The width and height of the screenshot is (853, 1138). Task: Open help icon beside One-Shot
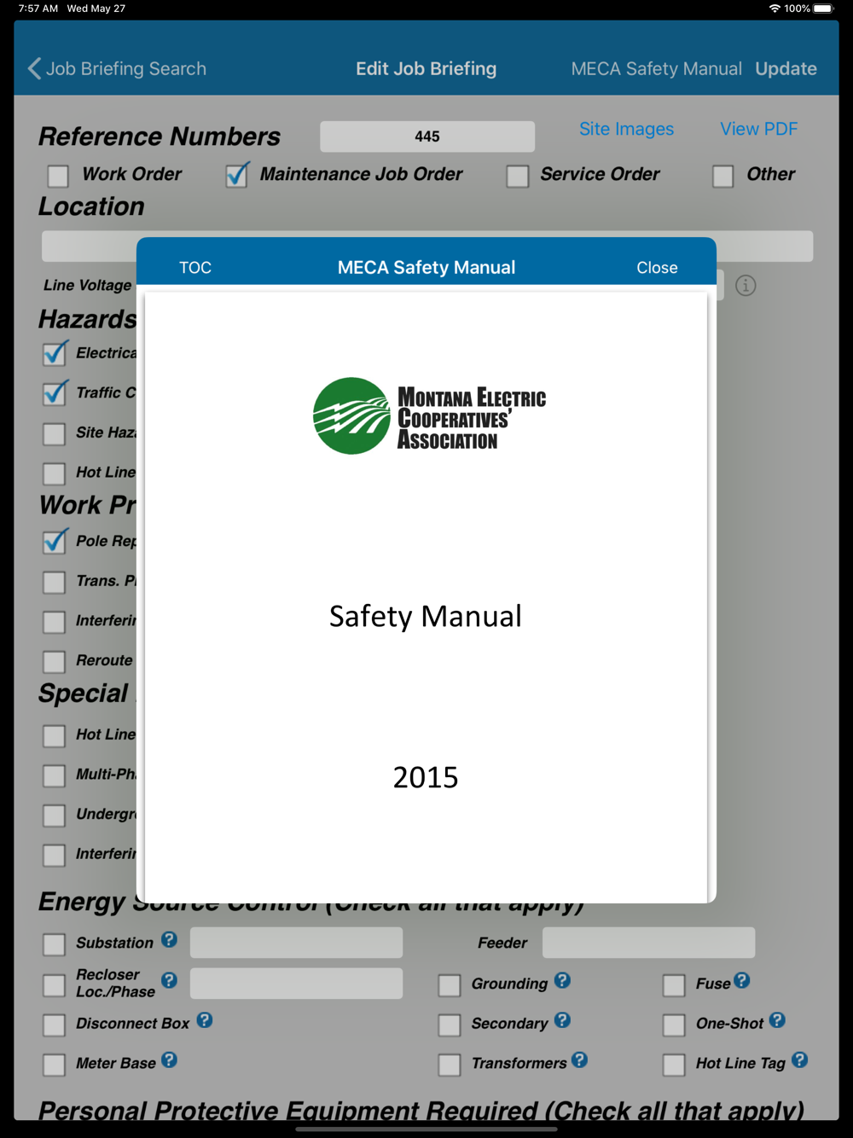[x=777, y=1019]
